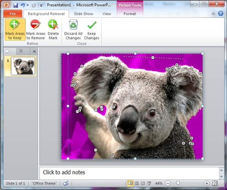Viewport: 227px width, 190px height.
Task: Select the Mark Areas to Remove tool
Action: (x=36, y=29)
